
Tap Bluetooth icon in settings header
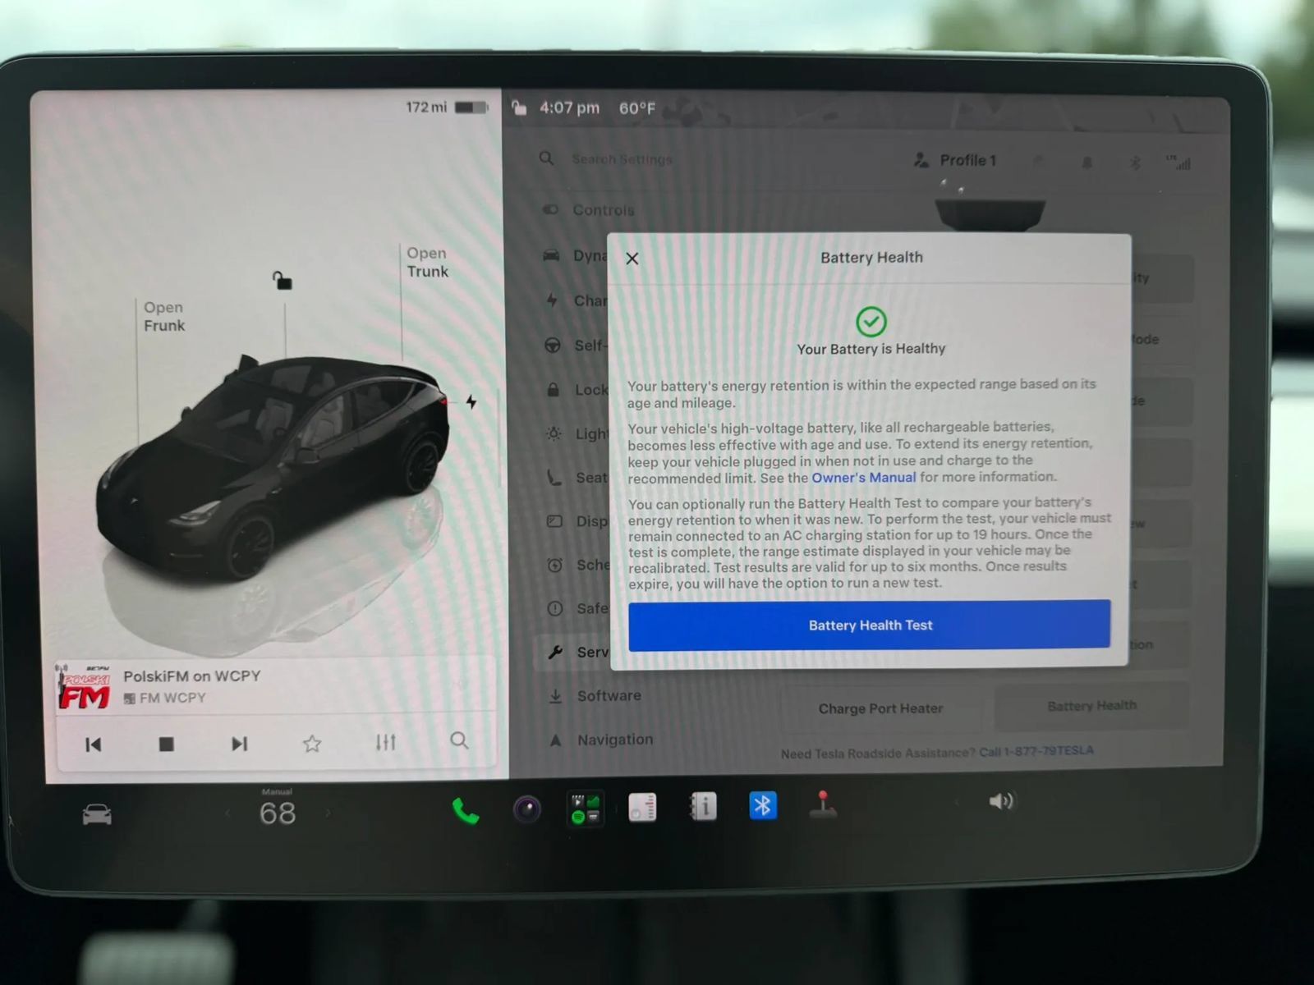click(x=1135, y=163)
